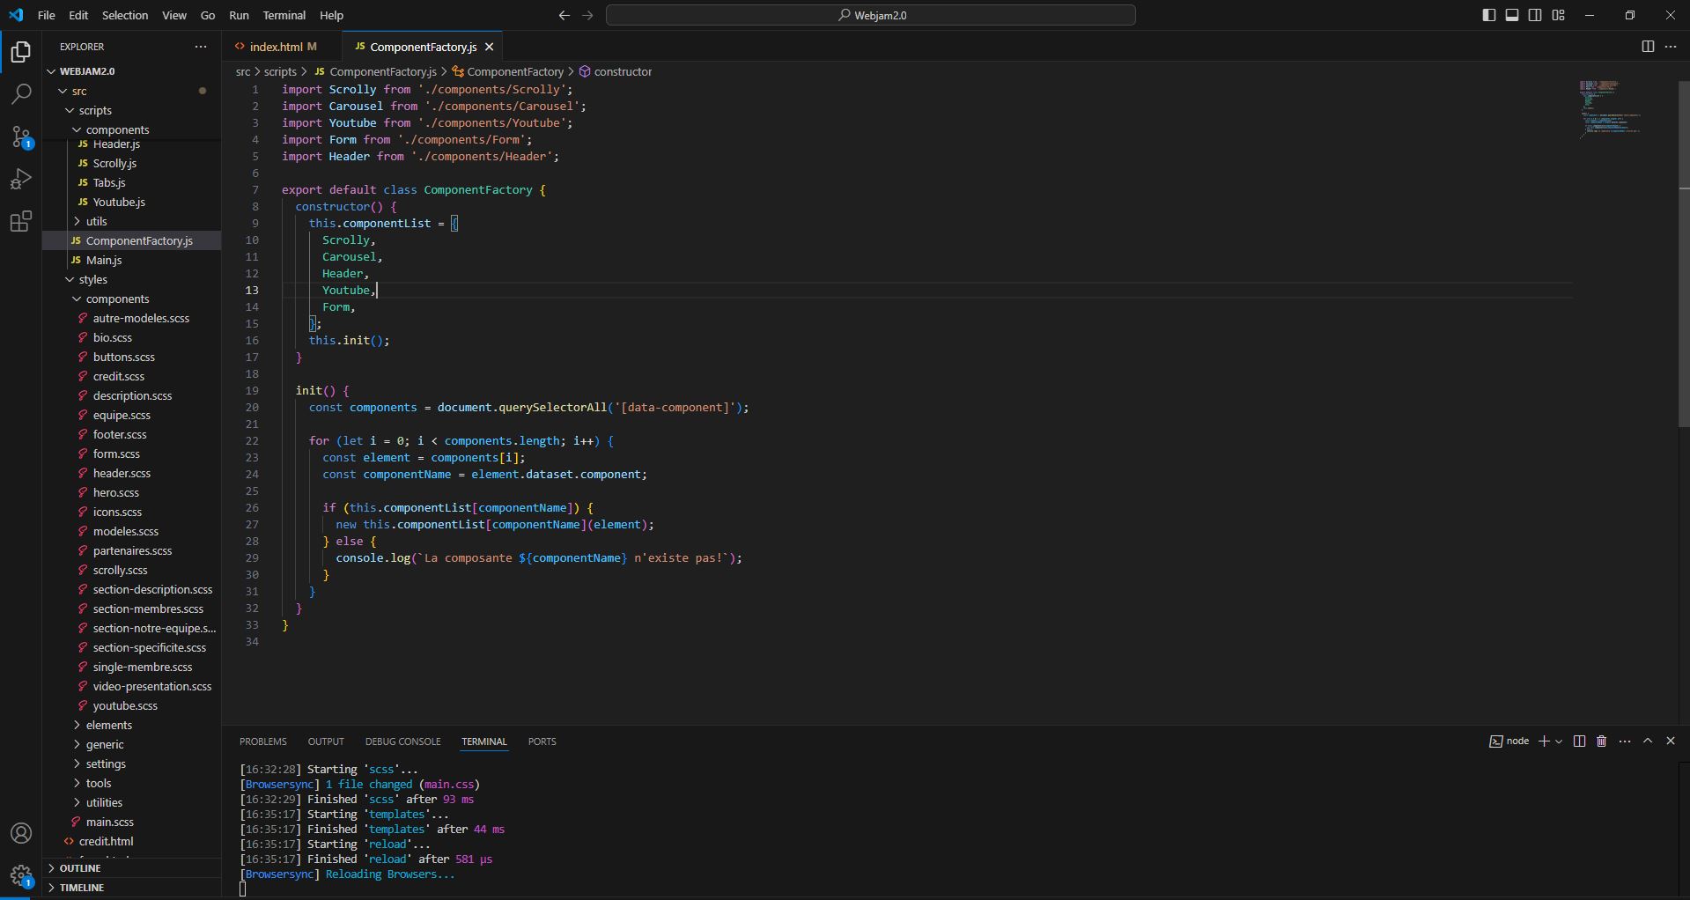This screenshot has width=1690, height=900.
Task: Split the editor to the right
Action: coord(1648,47)
